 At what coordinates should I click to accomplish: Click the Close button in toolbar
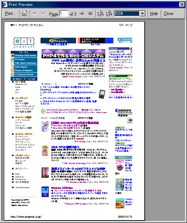click(x=169, y=14)
